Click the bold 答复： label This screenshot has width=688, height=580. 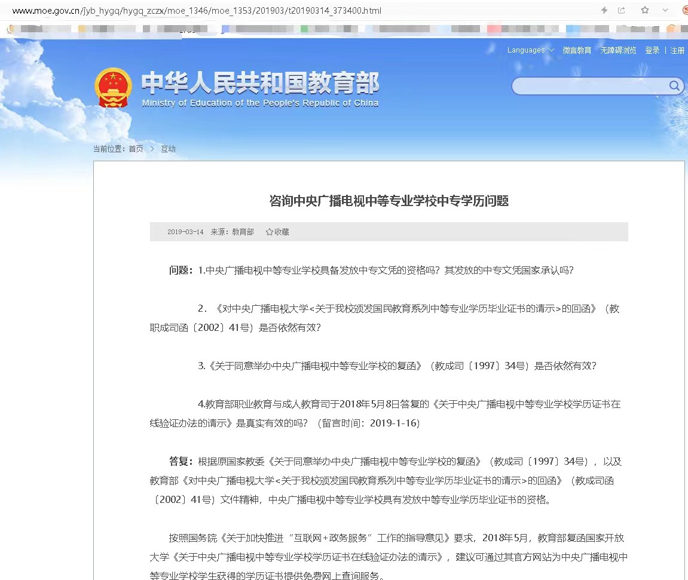pos(181,462)
